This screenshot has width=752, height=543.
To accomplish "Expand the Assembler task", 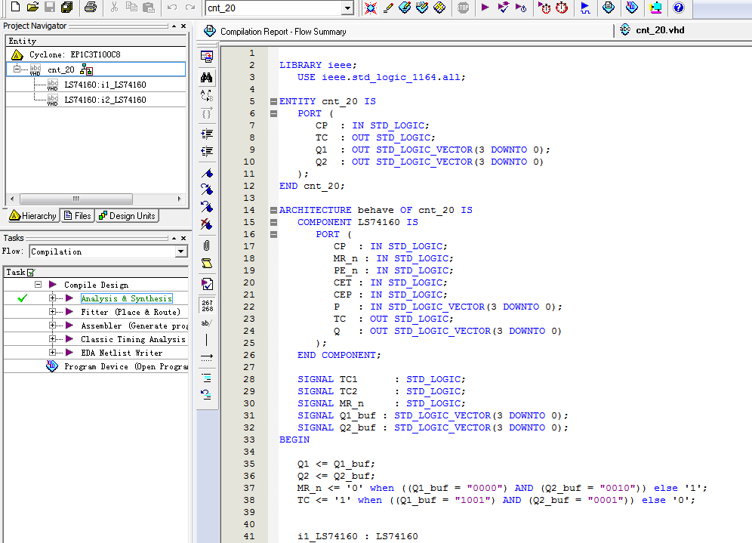I will click(52, 325).
